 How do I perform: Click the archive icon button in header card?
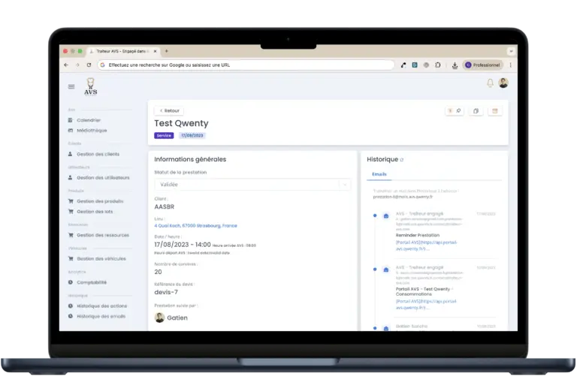(495, 110)
